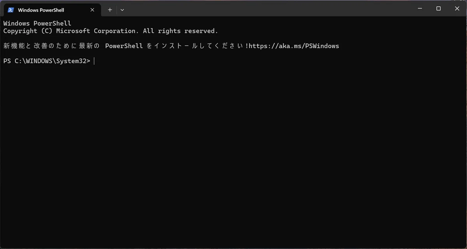467x249 pixels.
Task: Click the 'Windows PowerShell' header output line
Action: [x=37, y=24]
